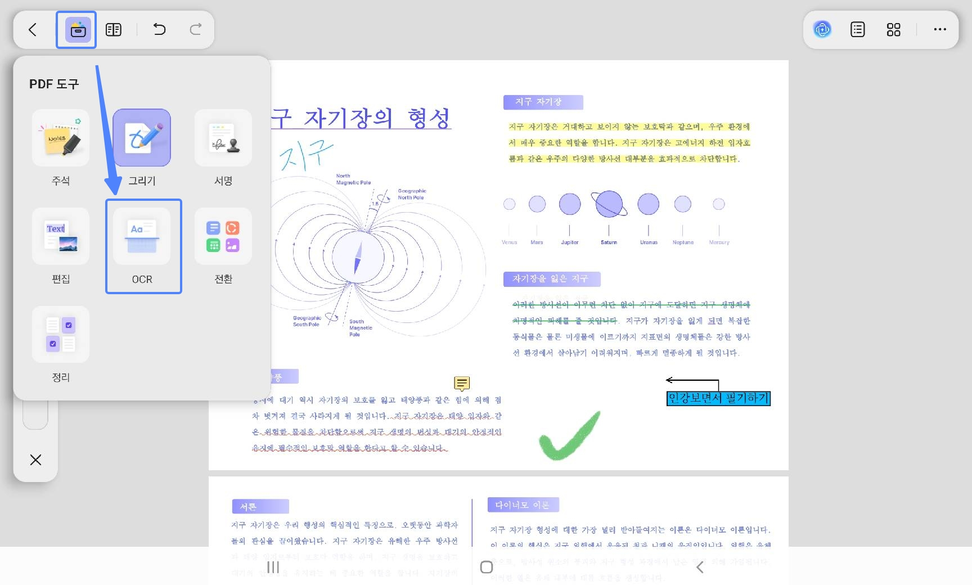Image resolution: width=972 pixels, height=585 pixels.
Task: Click the North Magnetic Pole label
Action: (353, 179)
